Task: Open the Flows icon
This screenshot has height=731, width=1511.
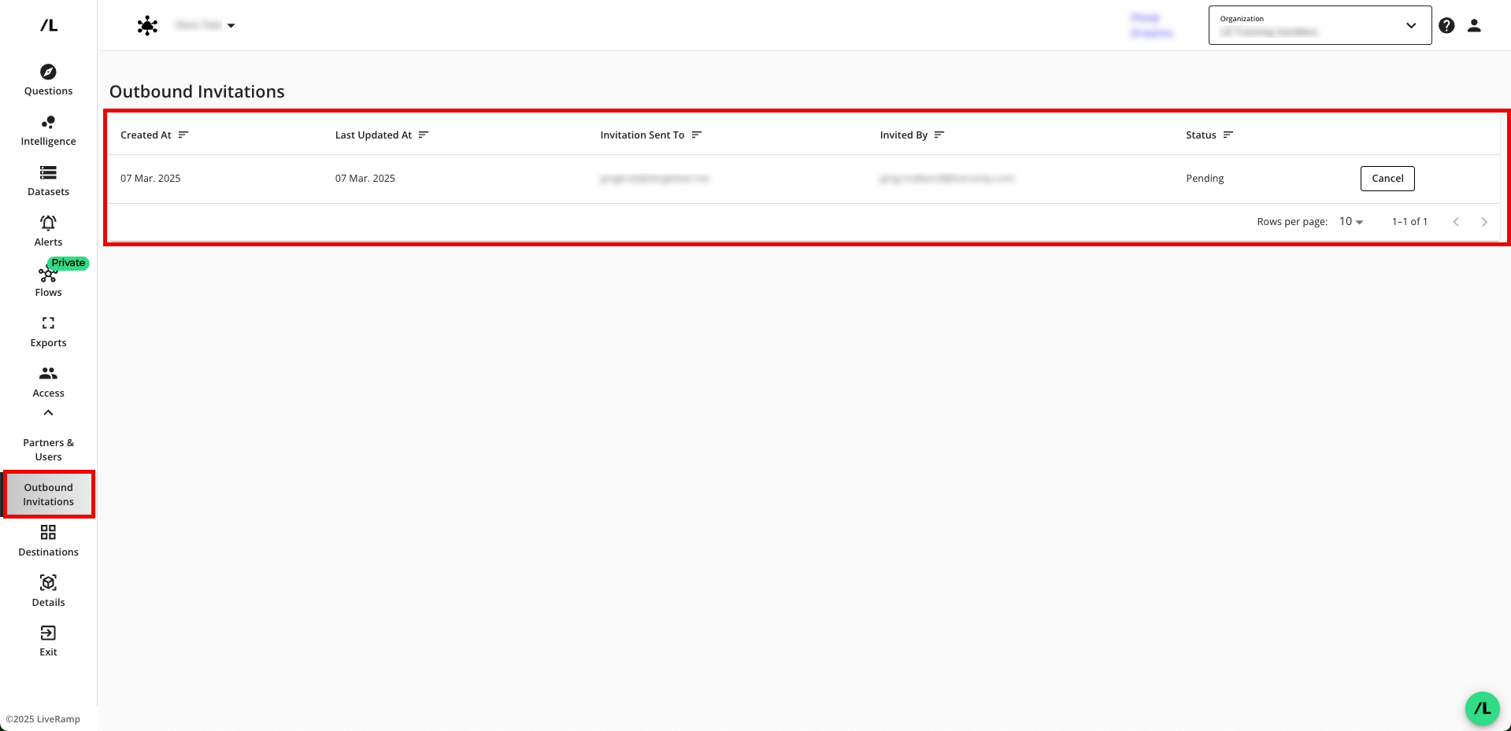Action: point(47,275)
